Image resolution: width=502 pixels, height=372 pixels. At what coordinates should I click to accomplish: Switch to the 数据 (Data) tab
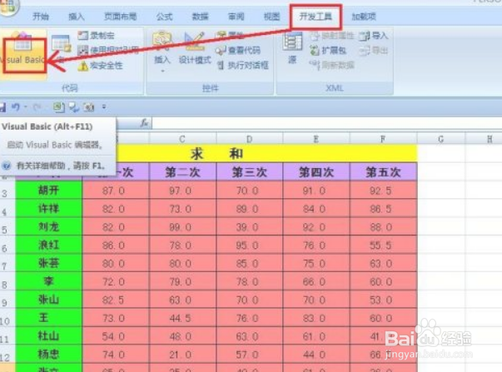pos(201,17)
